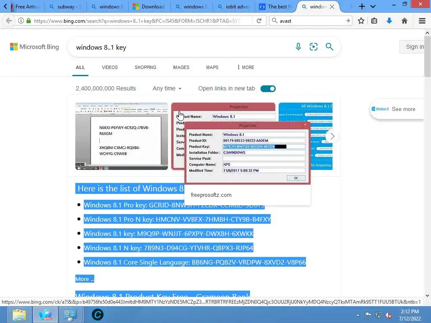This screenshot has width=431, height=323.
Task: Click the browser back arrow button
Action: pyautogui.click(x=9, y=21)
